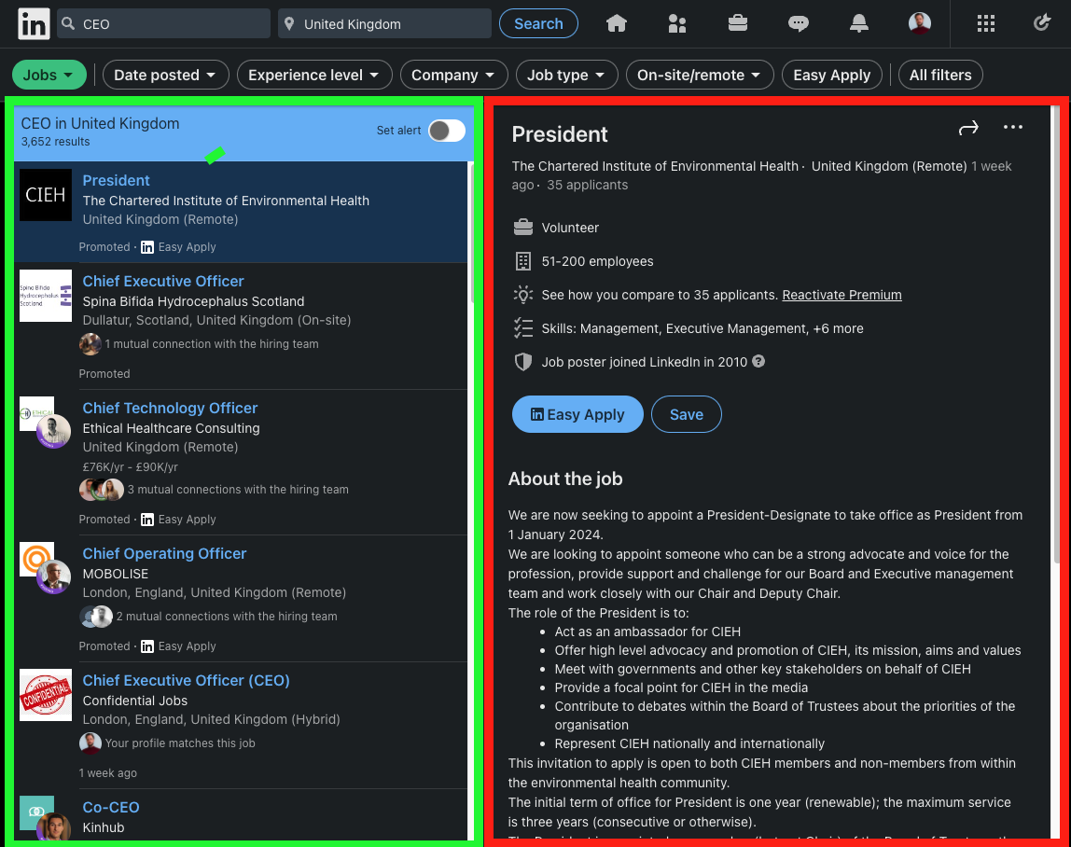Open the My Network icon
This screenshot has width=1071, height=847.
point(676,22)
